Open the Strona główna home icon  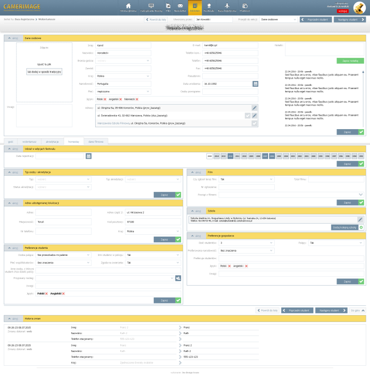coord(128,5)
